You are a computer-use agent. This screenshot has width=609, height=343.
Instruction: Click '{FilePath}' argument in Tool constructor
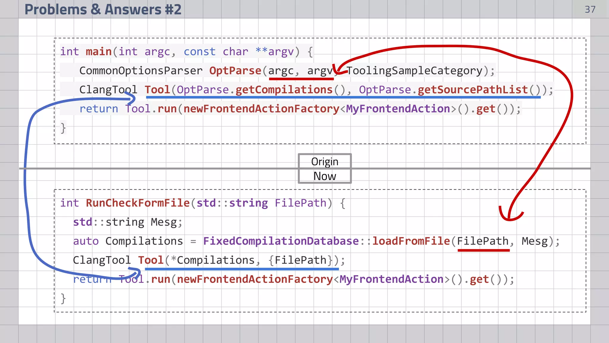point(300,260)
